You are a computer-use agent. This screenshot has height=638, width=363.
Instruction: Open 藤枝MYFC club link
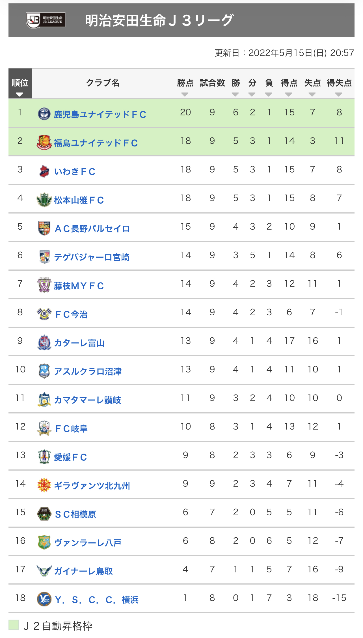(x=79, y=286)
